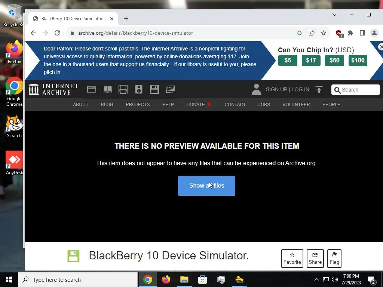
Task: Open the volume icon in the system tray
Action: point(335,280)
